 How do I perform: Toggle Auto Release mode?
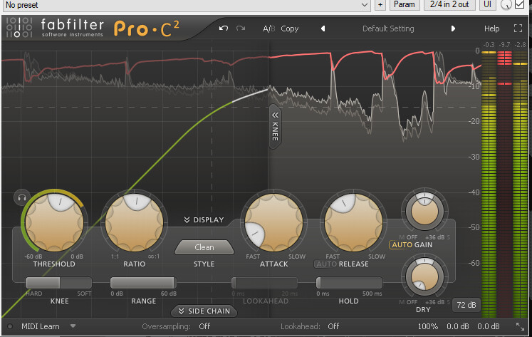(326, 264)
